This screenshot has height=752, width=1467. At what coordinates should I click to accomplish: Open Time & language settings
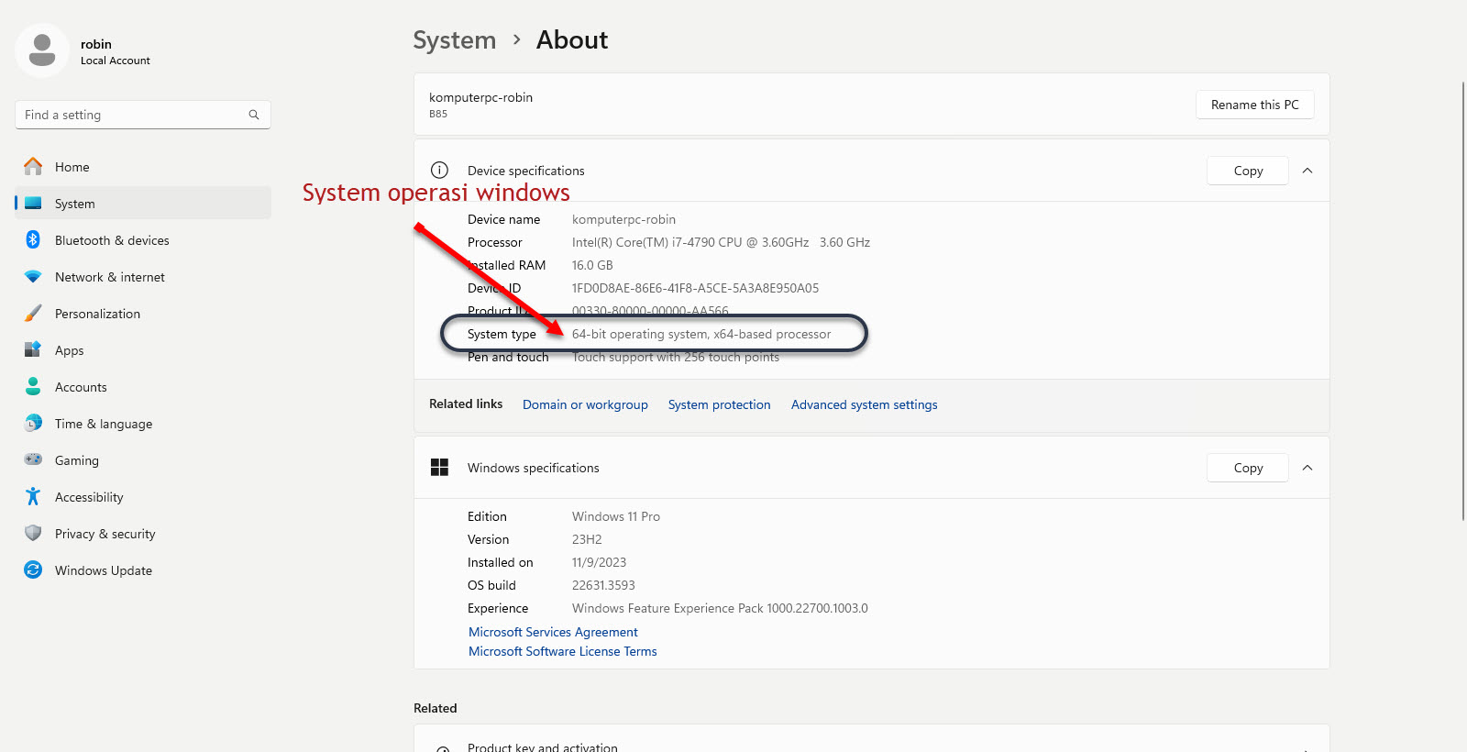point(103,424)
